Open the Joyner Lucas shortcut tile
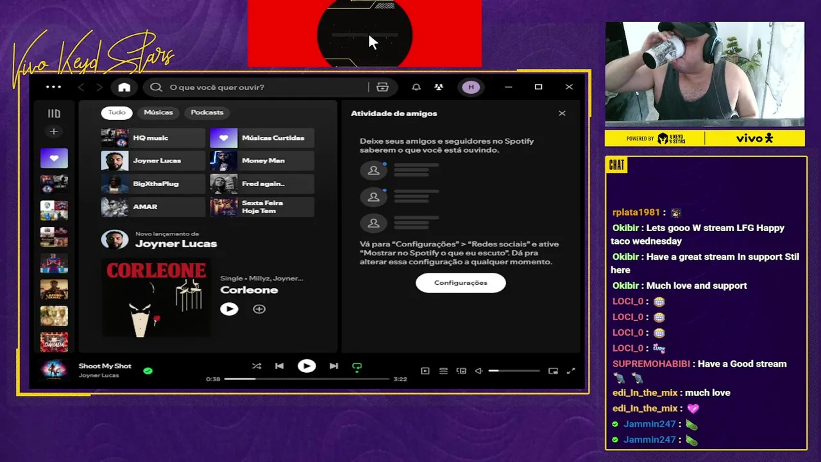Screen dimensions: 821x462 (x=153, y=161)
